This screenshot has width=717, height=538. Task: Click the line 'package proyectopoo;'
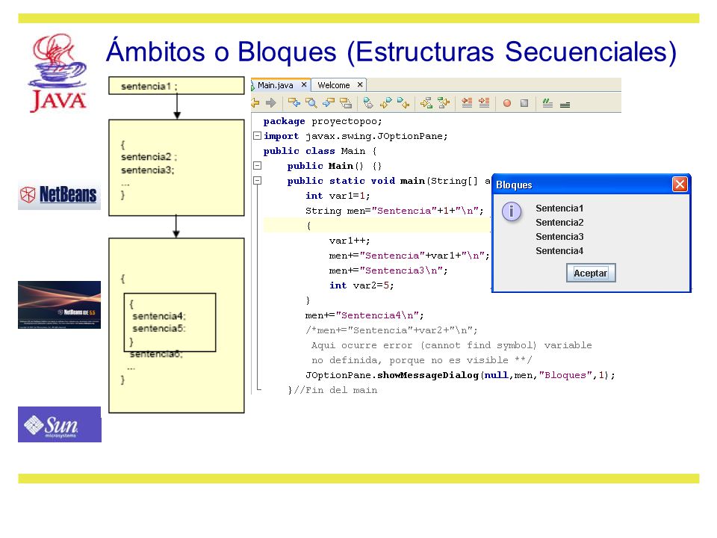click(x=323, y=121)
